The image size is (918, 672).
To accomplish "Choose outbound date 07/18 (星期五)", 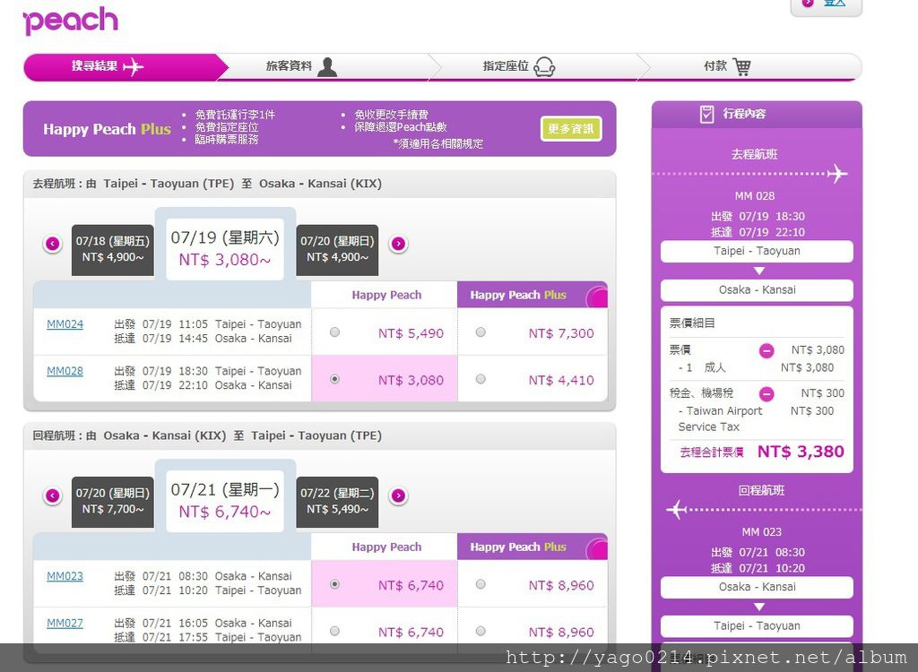I will coord(112,250).
